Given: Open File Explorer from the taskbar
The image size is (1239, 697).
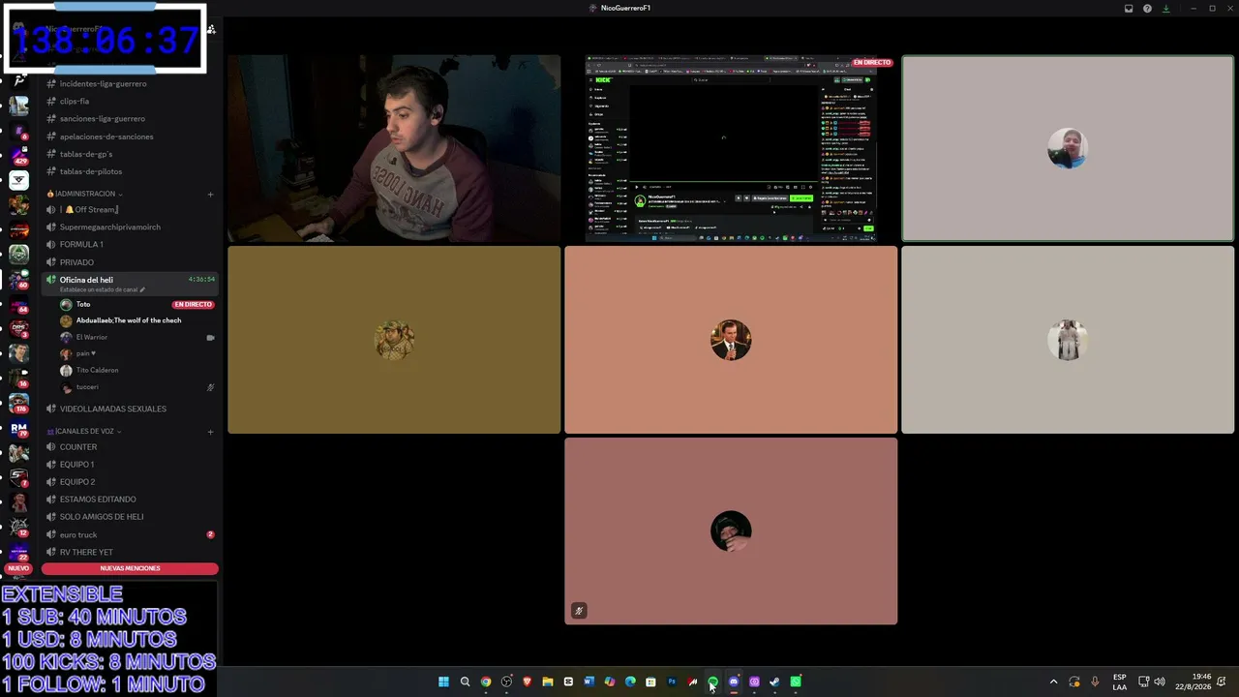Looking at the screenshot, I should point(547,682).
